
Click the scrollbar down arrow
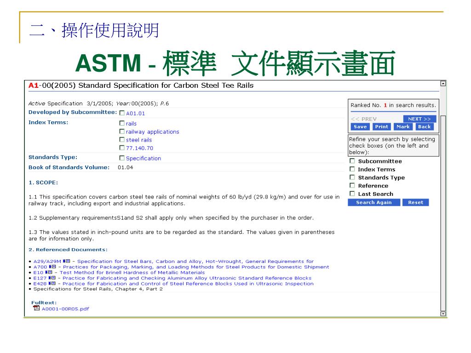point(443,313)
